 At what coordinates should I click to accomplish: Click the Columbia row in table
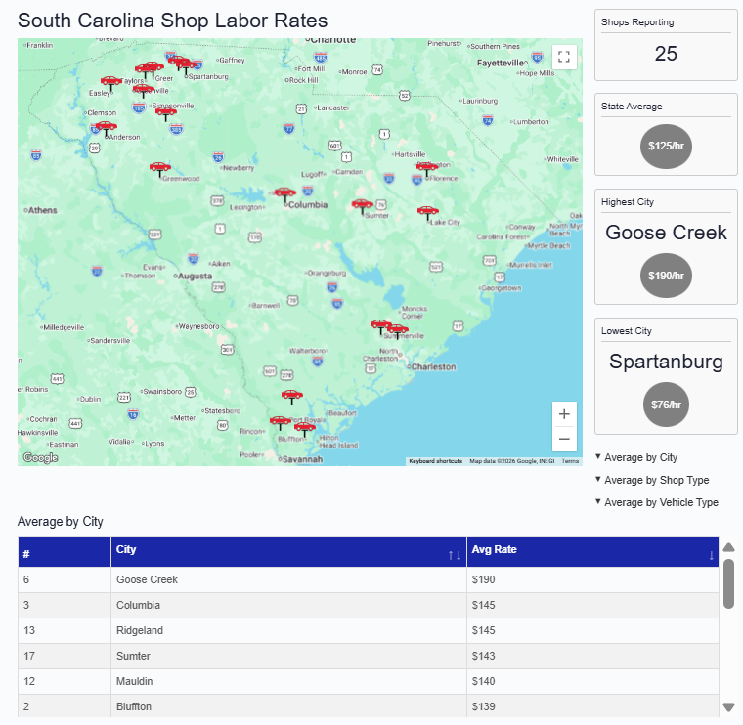click(x=369, y=605)
